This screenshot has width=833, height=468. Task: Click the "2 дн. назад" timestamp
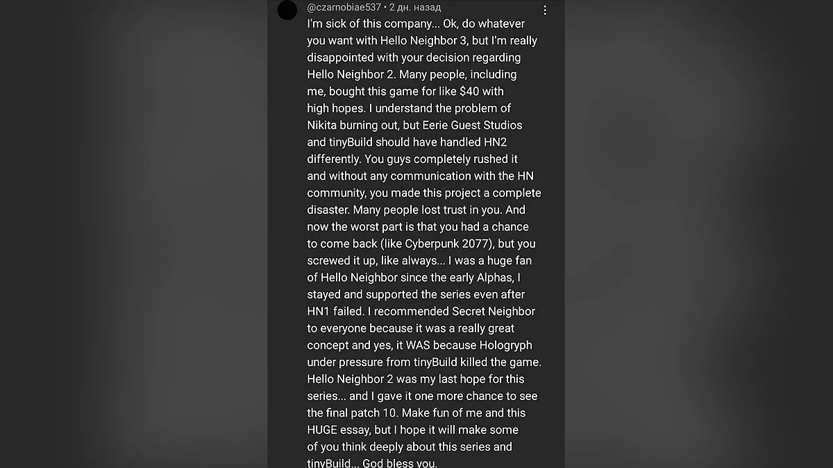(x=415, y=8)
